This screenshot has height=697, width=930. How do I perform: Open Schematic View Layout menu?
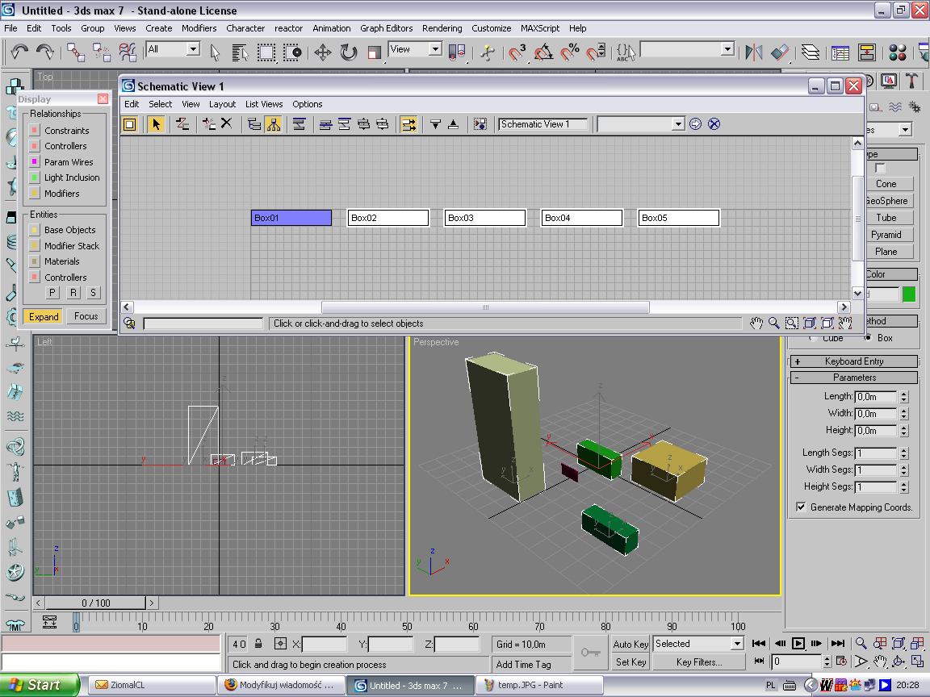tap(223, 104)
